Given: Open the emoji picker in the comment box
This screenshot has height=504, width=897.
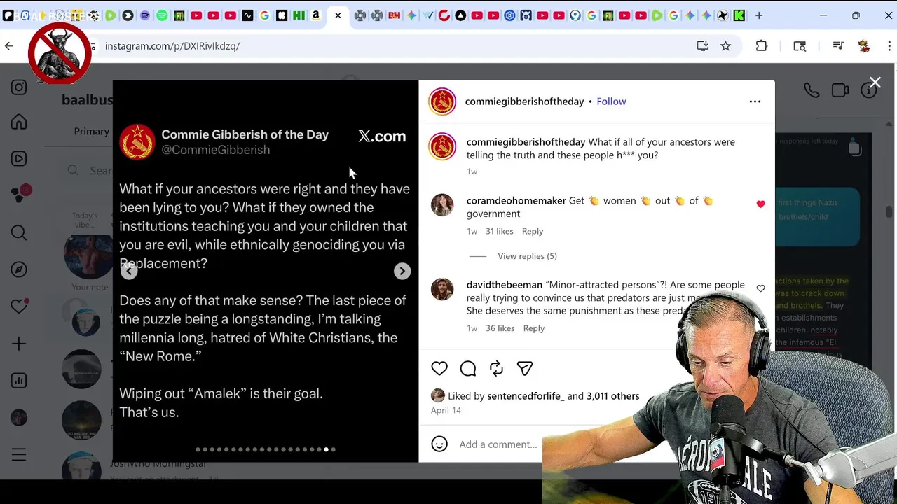Looking at the screenshot, I should 439,444.
